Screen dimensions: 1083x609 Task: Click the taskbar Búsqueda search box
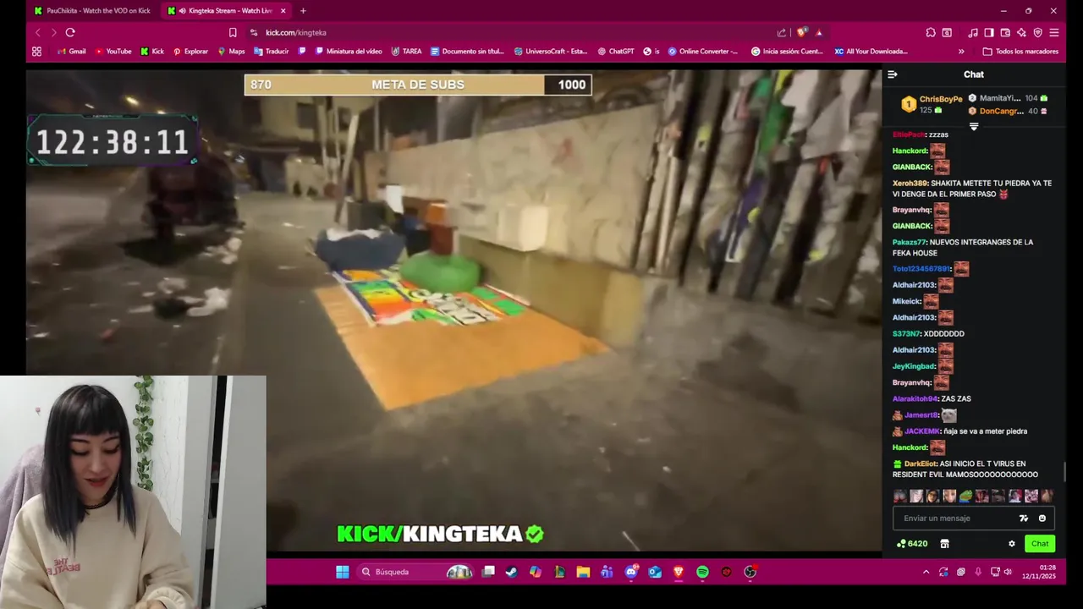415,572
